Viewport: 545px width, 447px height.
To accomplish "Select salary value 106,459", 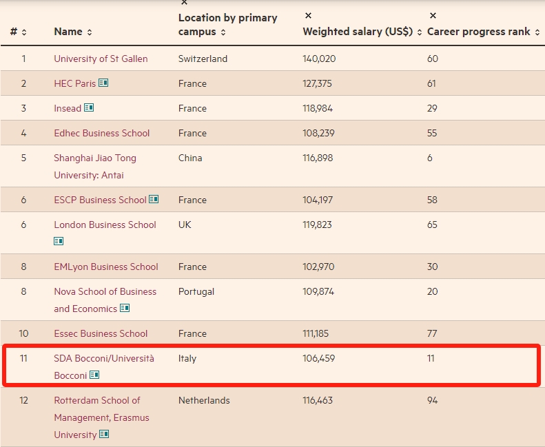I will [319, 358].
